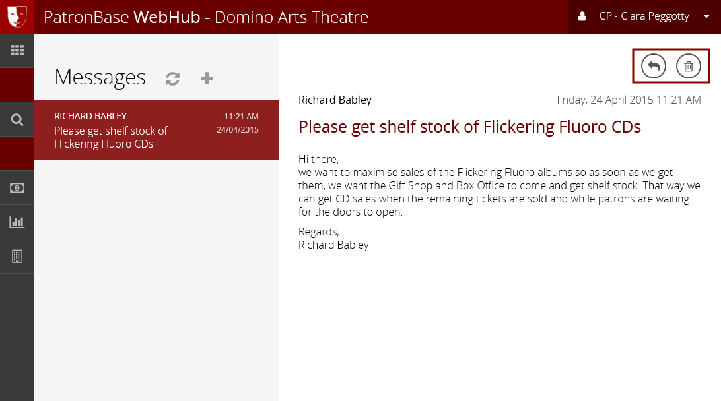Refresh the Messages list
Viewport: 721px width, 401px height.
tap(172, 78)
